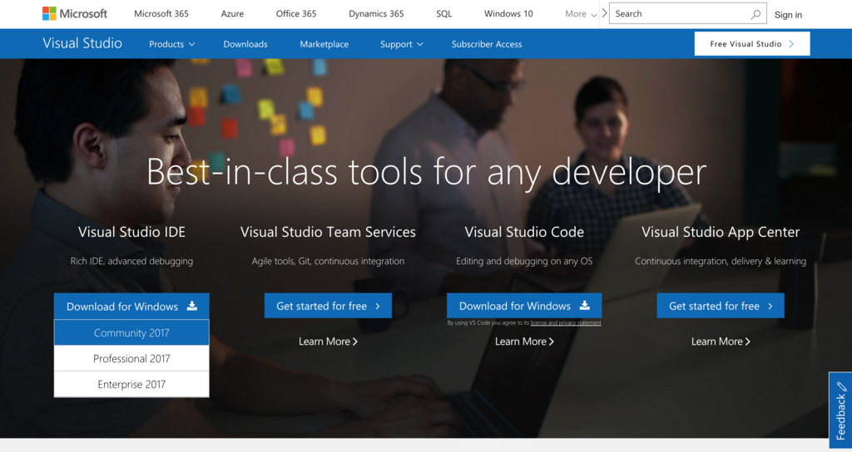Select Professional 2017 edition
The image size is (852, 452).
[131, 358]
